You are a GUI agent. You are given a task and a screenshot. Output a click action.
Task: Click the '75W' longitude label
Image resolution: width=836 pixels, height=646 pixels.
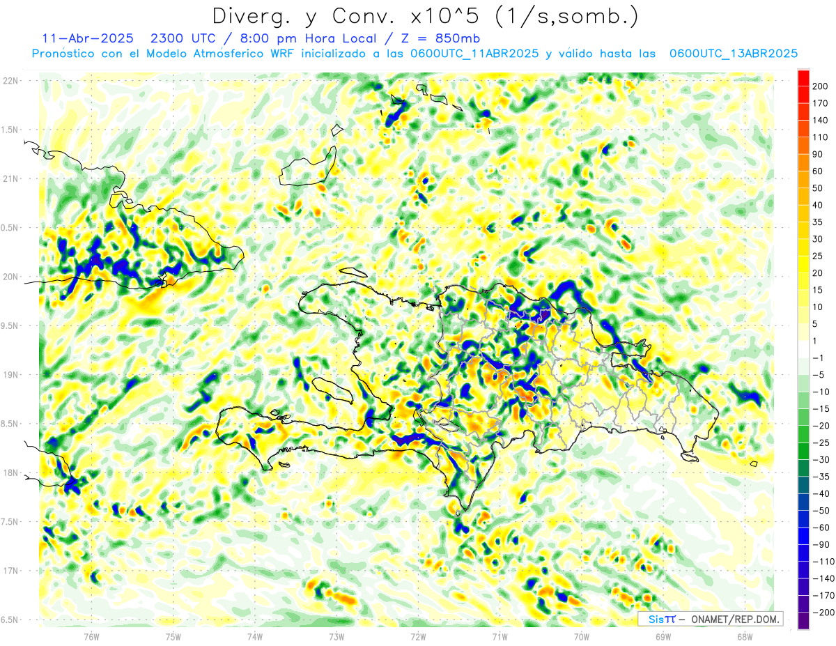pyautogui.click(x=173, y=637)
